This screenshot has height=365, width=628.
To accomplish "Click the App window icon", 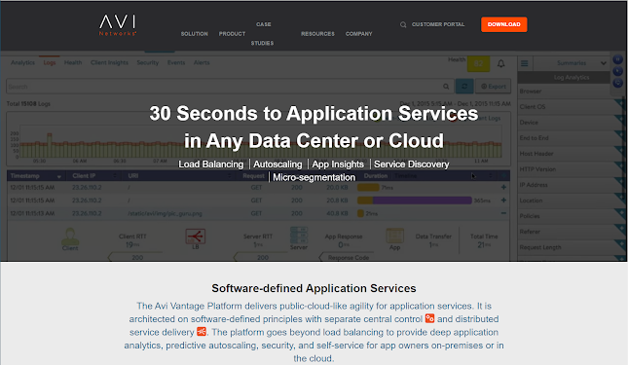I will 395,236.
